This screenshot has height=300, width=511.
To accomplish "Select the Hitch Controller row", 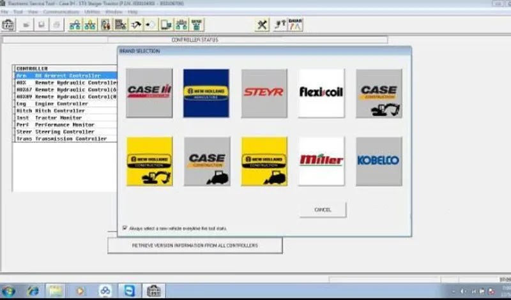I will 66,111.
